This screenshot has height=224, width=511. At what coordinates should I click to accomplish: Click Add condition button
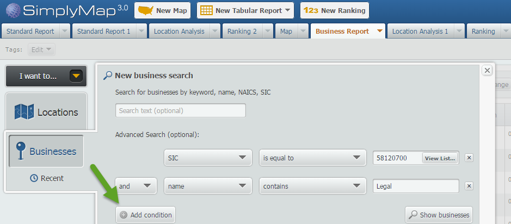click(145, 215)
